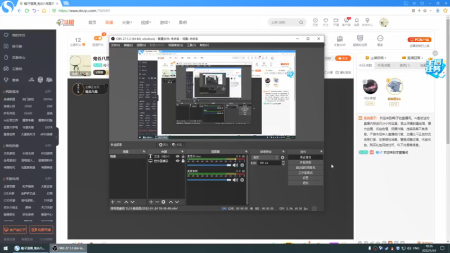Open OBS 帮助(H) menu
Viewport: 450px width, 253px height.
click(x=204, y=45)
